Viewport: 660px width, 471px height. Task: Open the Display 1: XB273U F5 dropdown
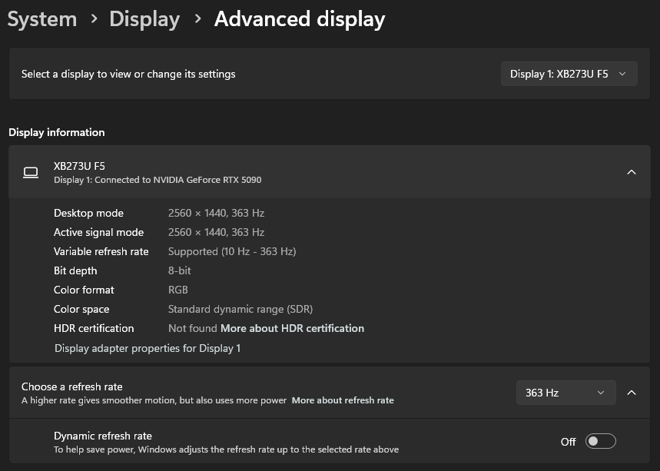point(569,74)
